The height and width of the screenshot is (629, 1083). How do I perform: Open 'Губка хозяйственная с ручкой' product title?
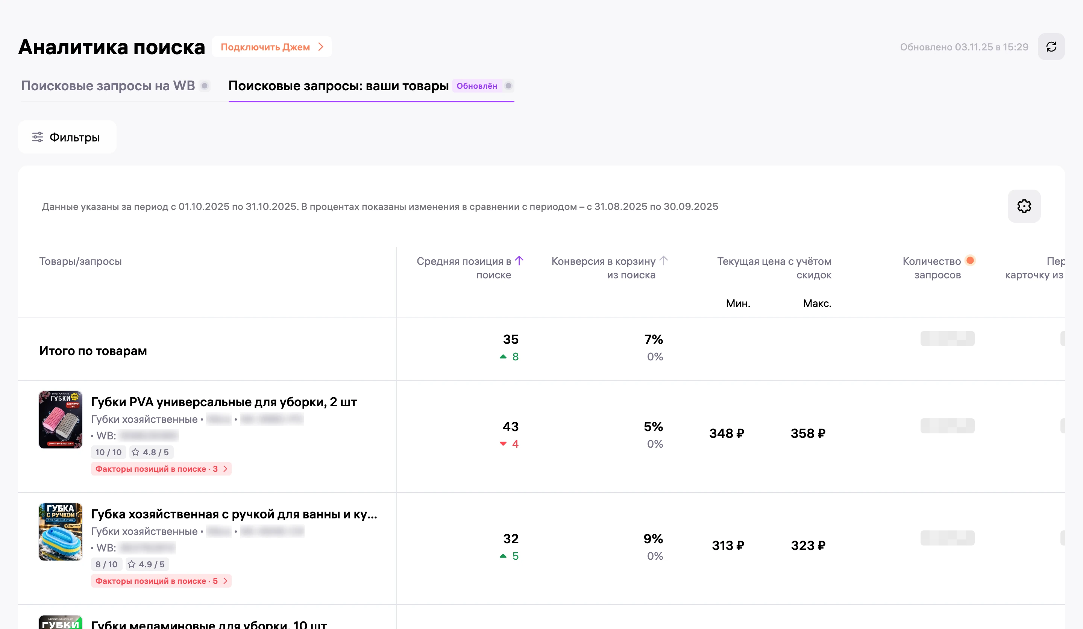[x=234, y=514]
